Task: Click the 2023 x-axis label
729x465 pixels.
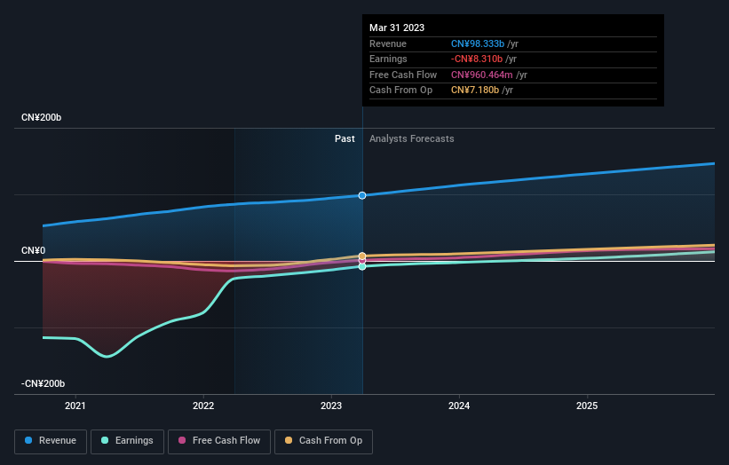Action: coord(331,406)
